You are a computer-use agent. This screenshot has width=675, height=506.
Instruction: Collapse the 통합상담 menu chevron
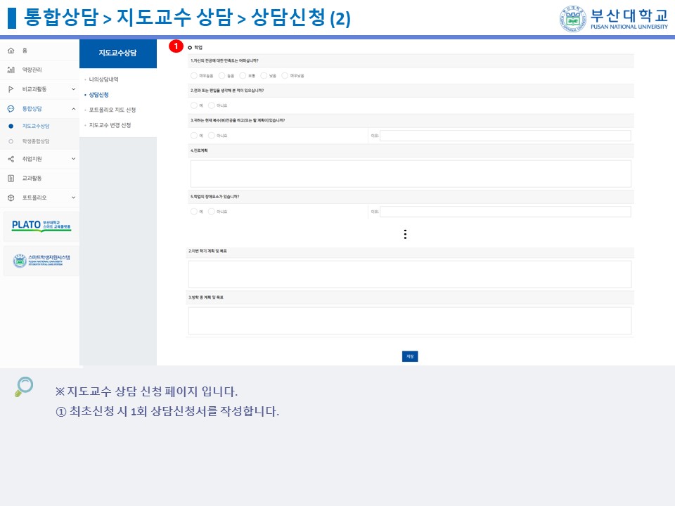[73, 109]
